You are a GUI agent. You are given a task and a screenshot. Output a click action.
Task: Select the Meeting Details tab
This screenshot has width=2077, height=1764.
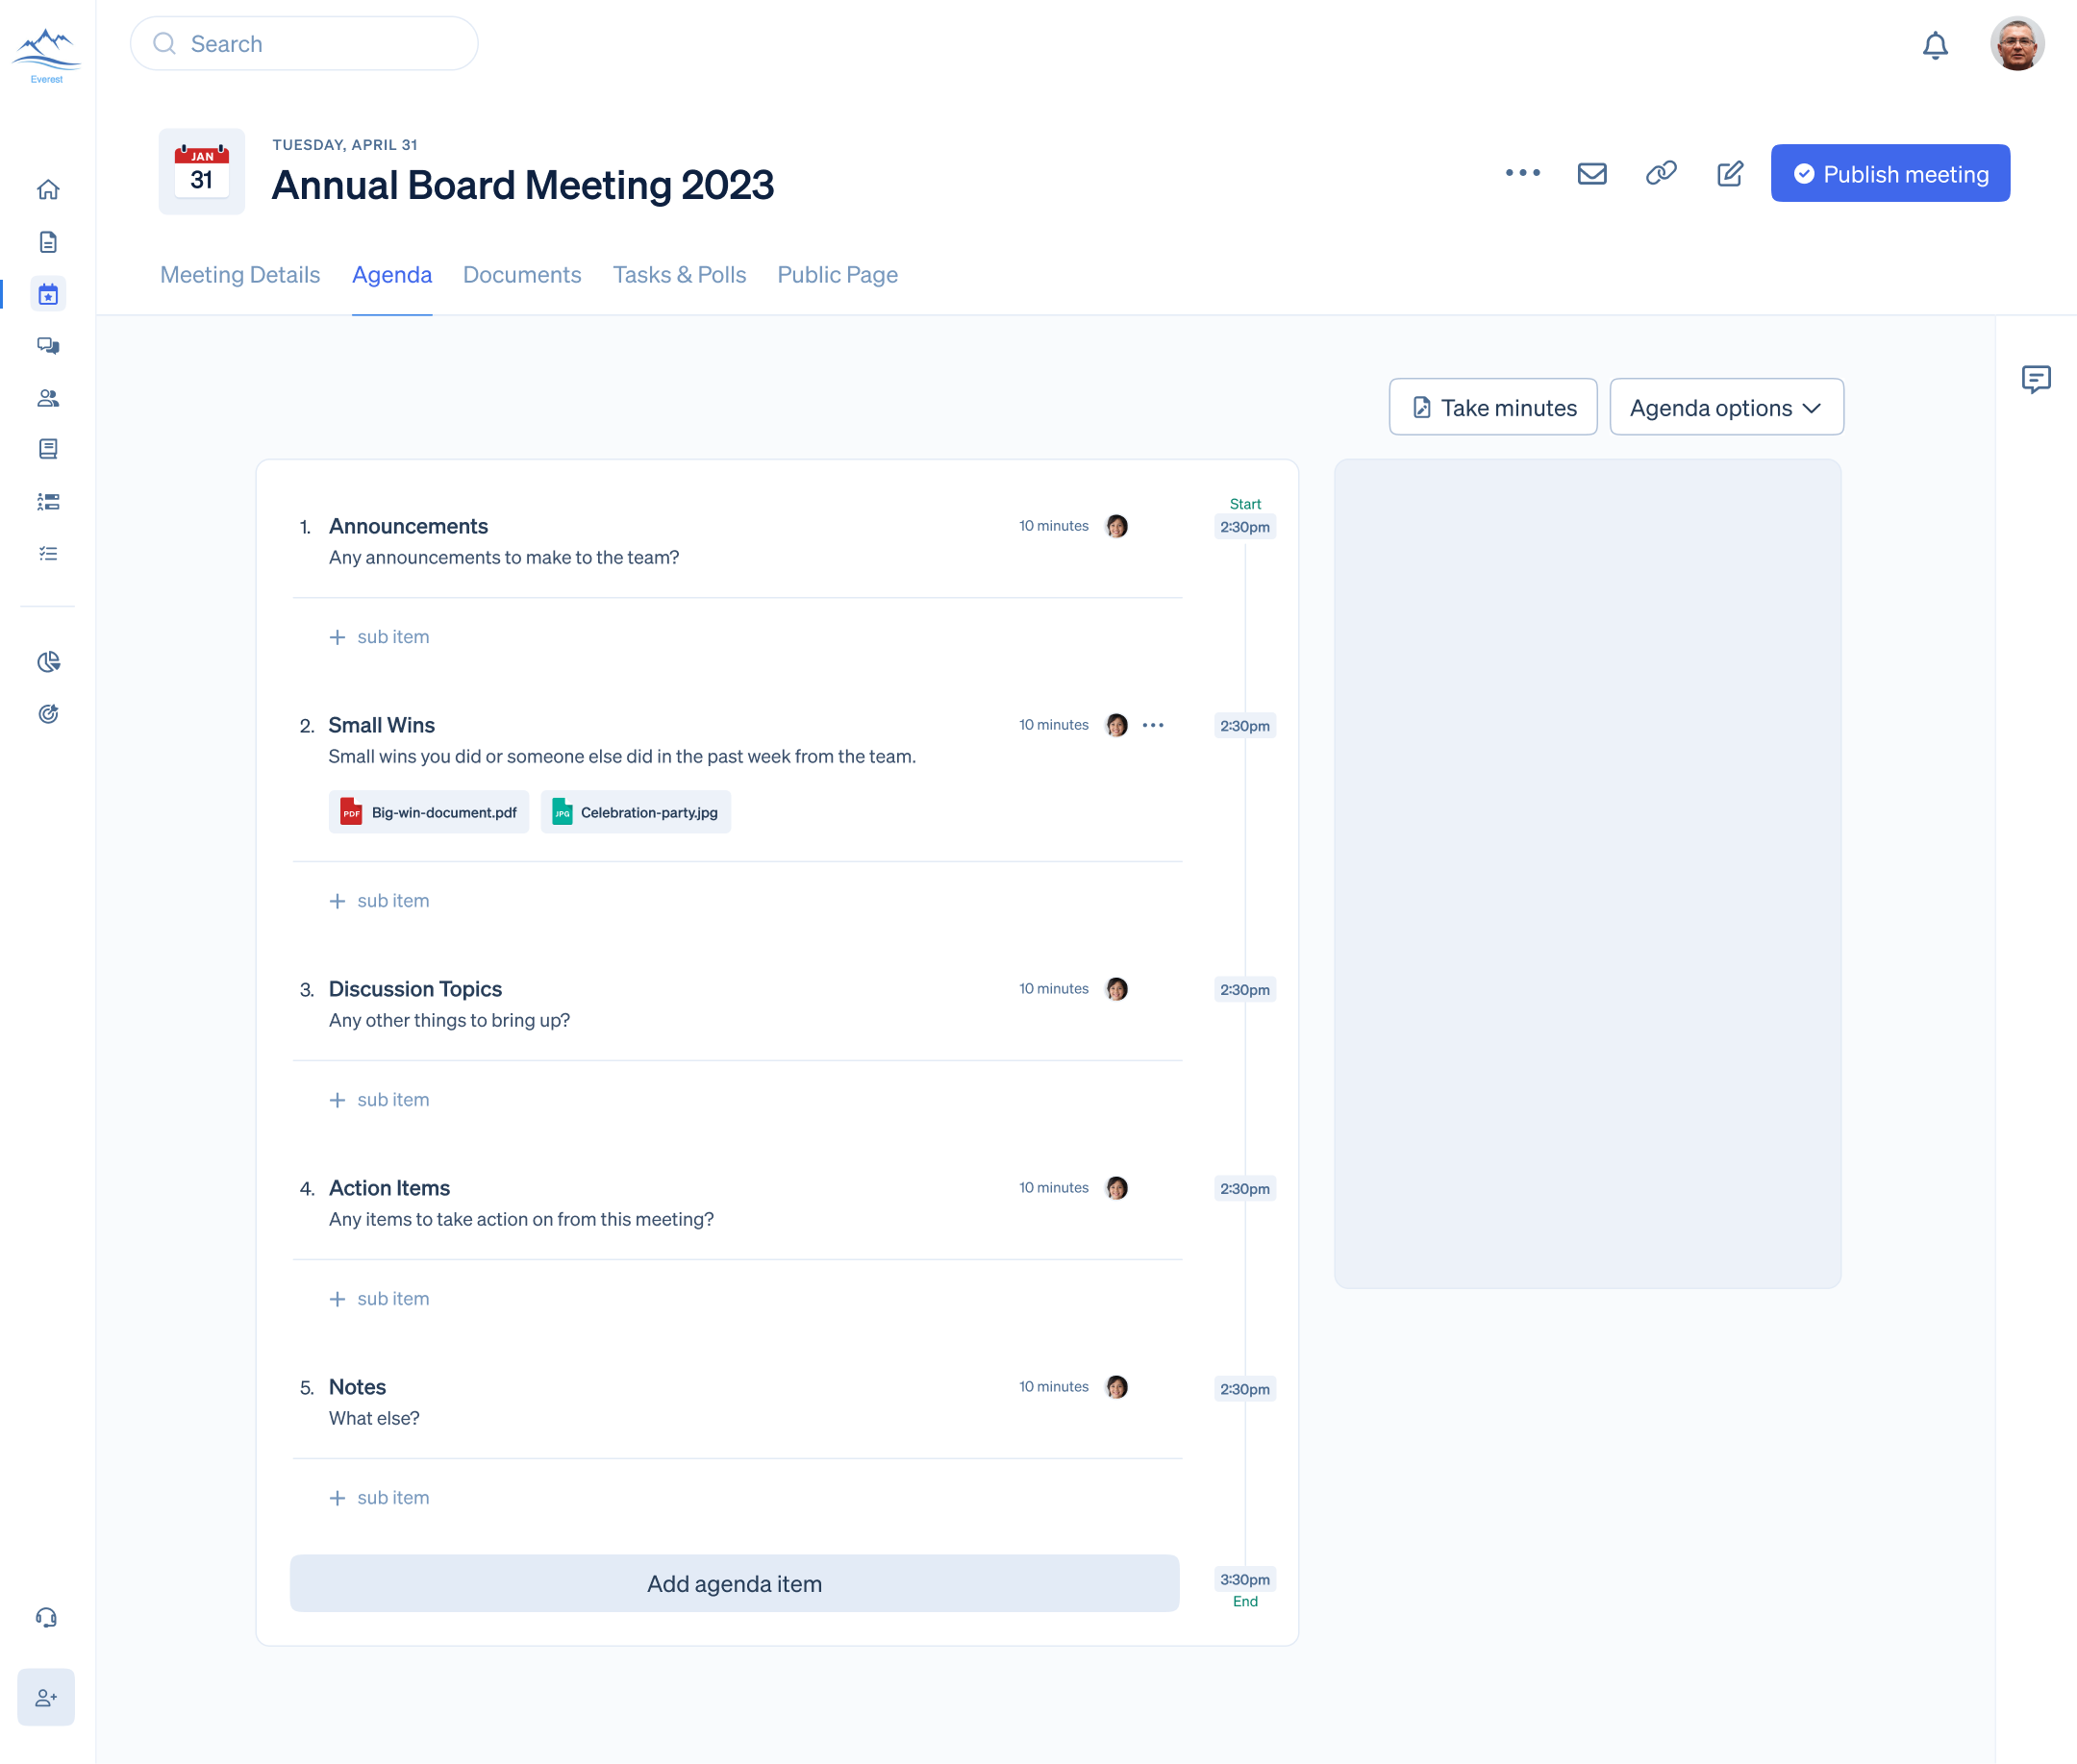[x=239, y=275]
